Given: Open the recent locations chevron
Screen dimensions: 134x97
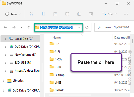Looking at the screenshot, I should [21, 27].
